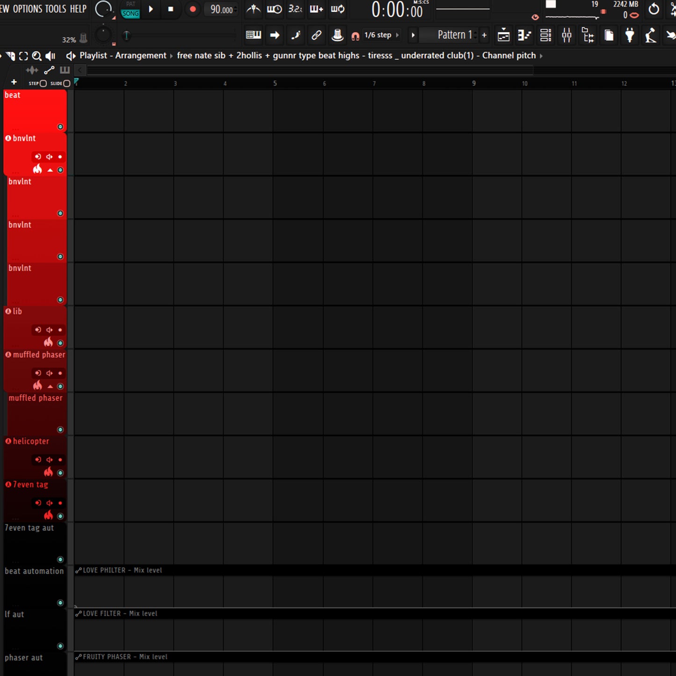Click Channel pitch breadcrumb
The width and height of the screenshot is (676, 676).
[x=509, y=56]
